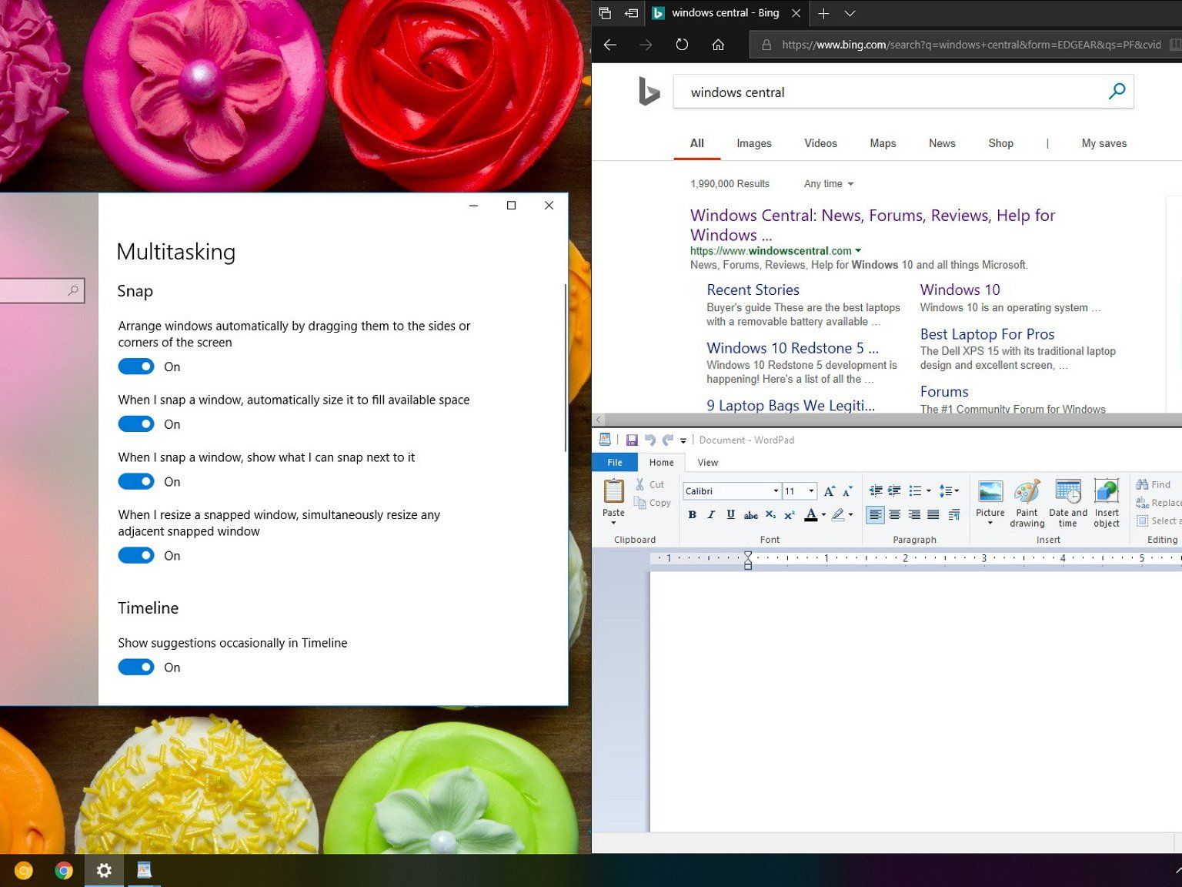1182x887 pixels.
Task: Click the Edge home button
Action: pos(718,45)
